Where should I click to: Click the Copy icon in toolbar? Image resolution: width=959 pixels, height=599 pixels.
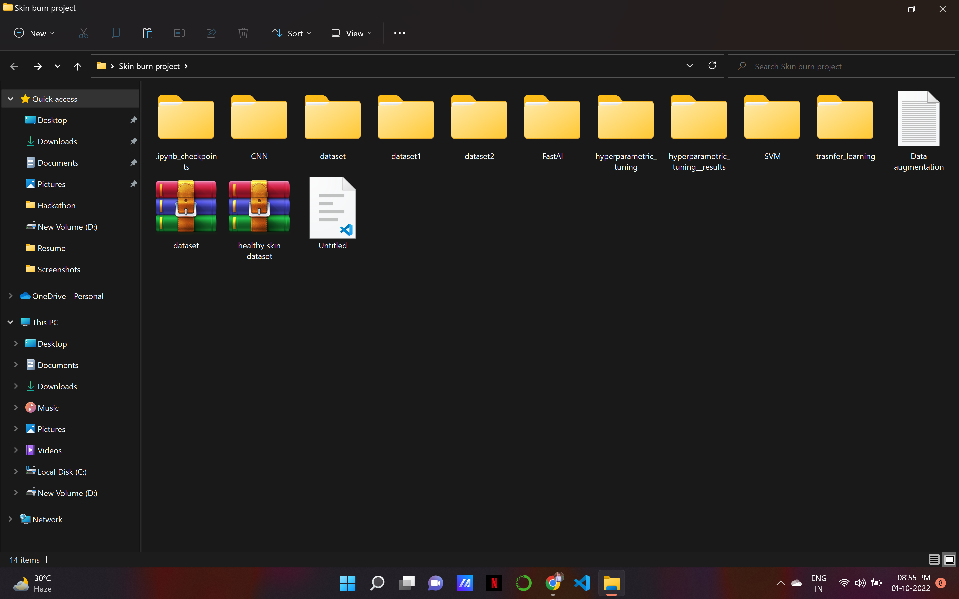click(x=115, y=33)
